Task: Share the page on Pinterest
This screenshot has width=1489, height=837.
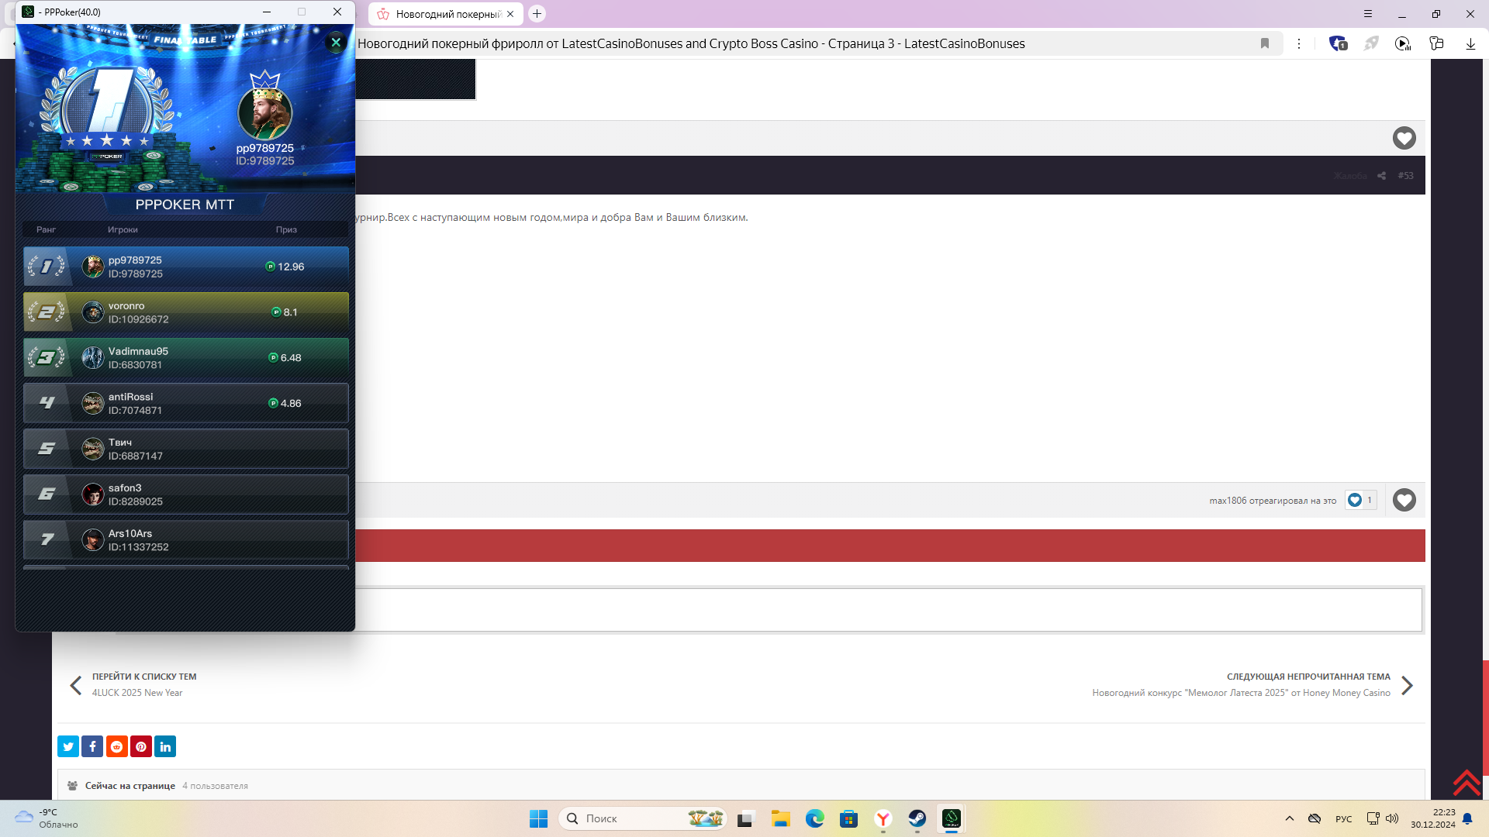Action: click(141, 746)
